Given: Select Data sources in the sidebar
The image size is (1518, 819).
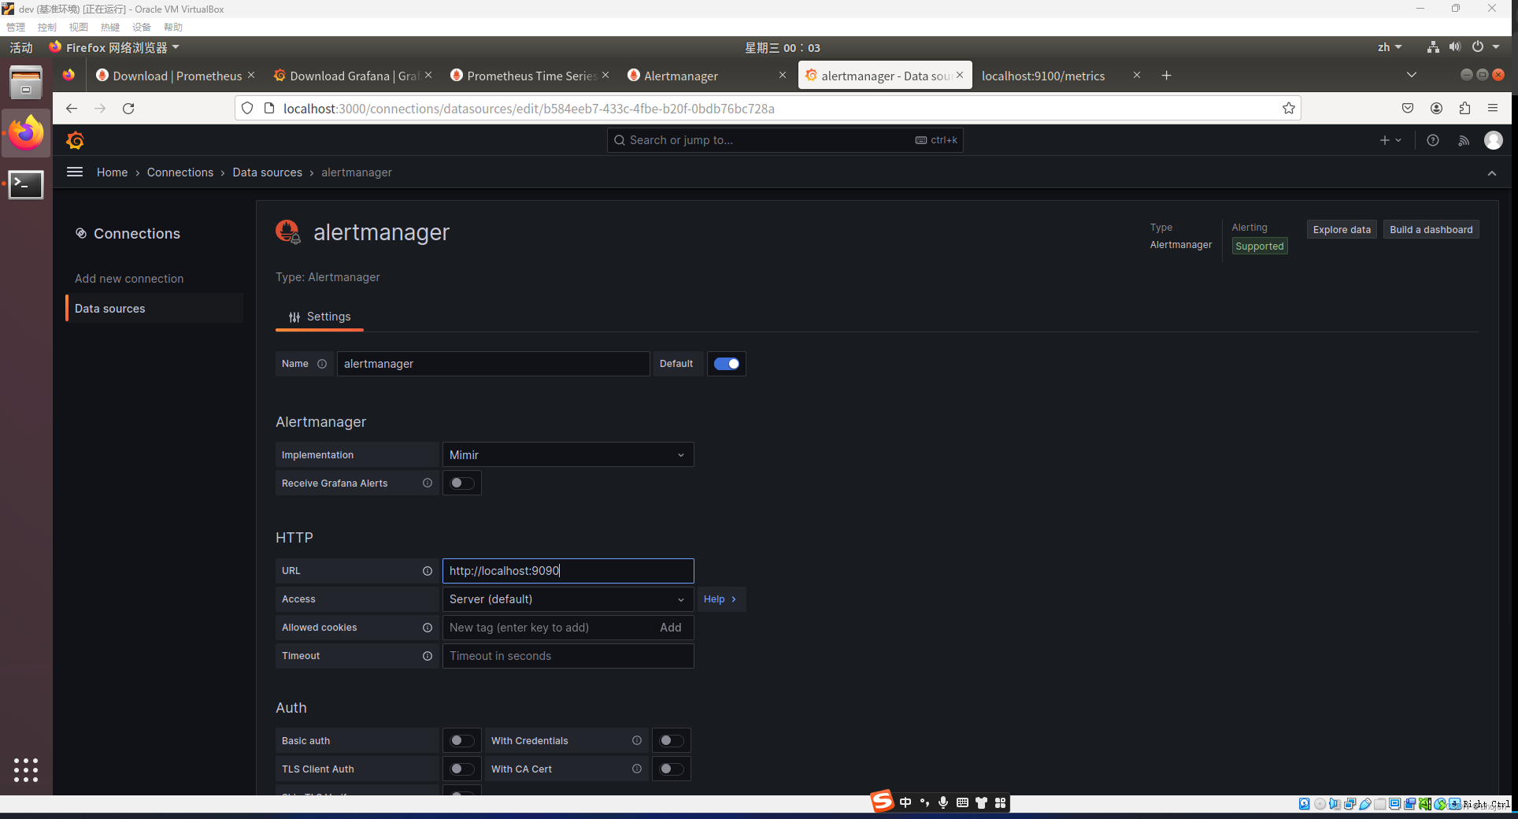Looking at the screenshot, I should point(154,309).
